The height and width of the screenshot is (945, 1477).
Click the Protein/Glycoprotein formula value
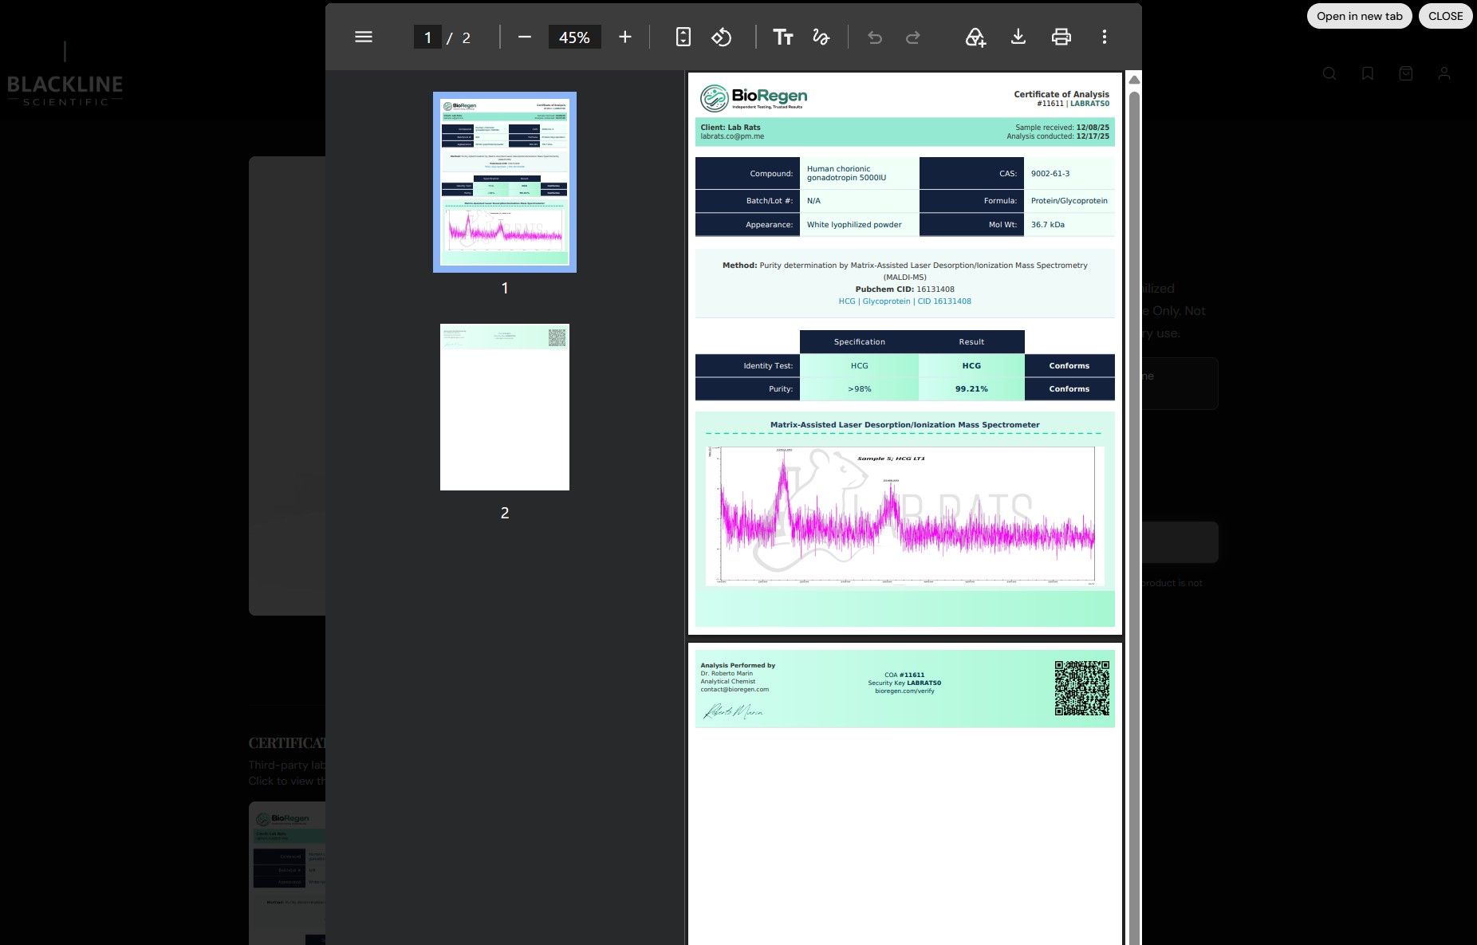[x=1069, y=201]
